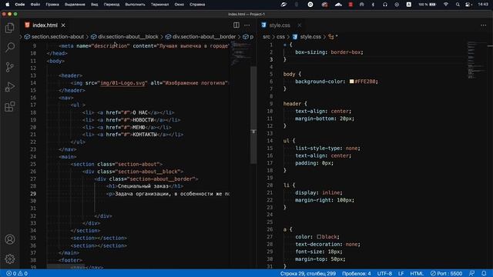Open the Code application menu
This screenshot has width=493, height=277.
pos(20,5)
